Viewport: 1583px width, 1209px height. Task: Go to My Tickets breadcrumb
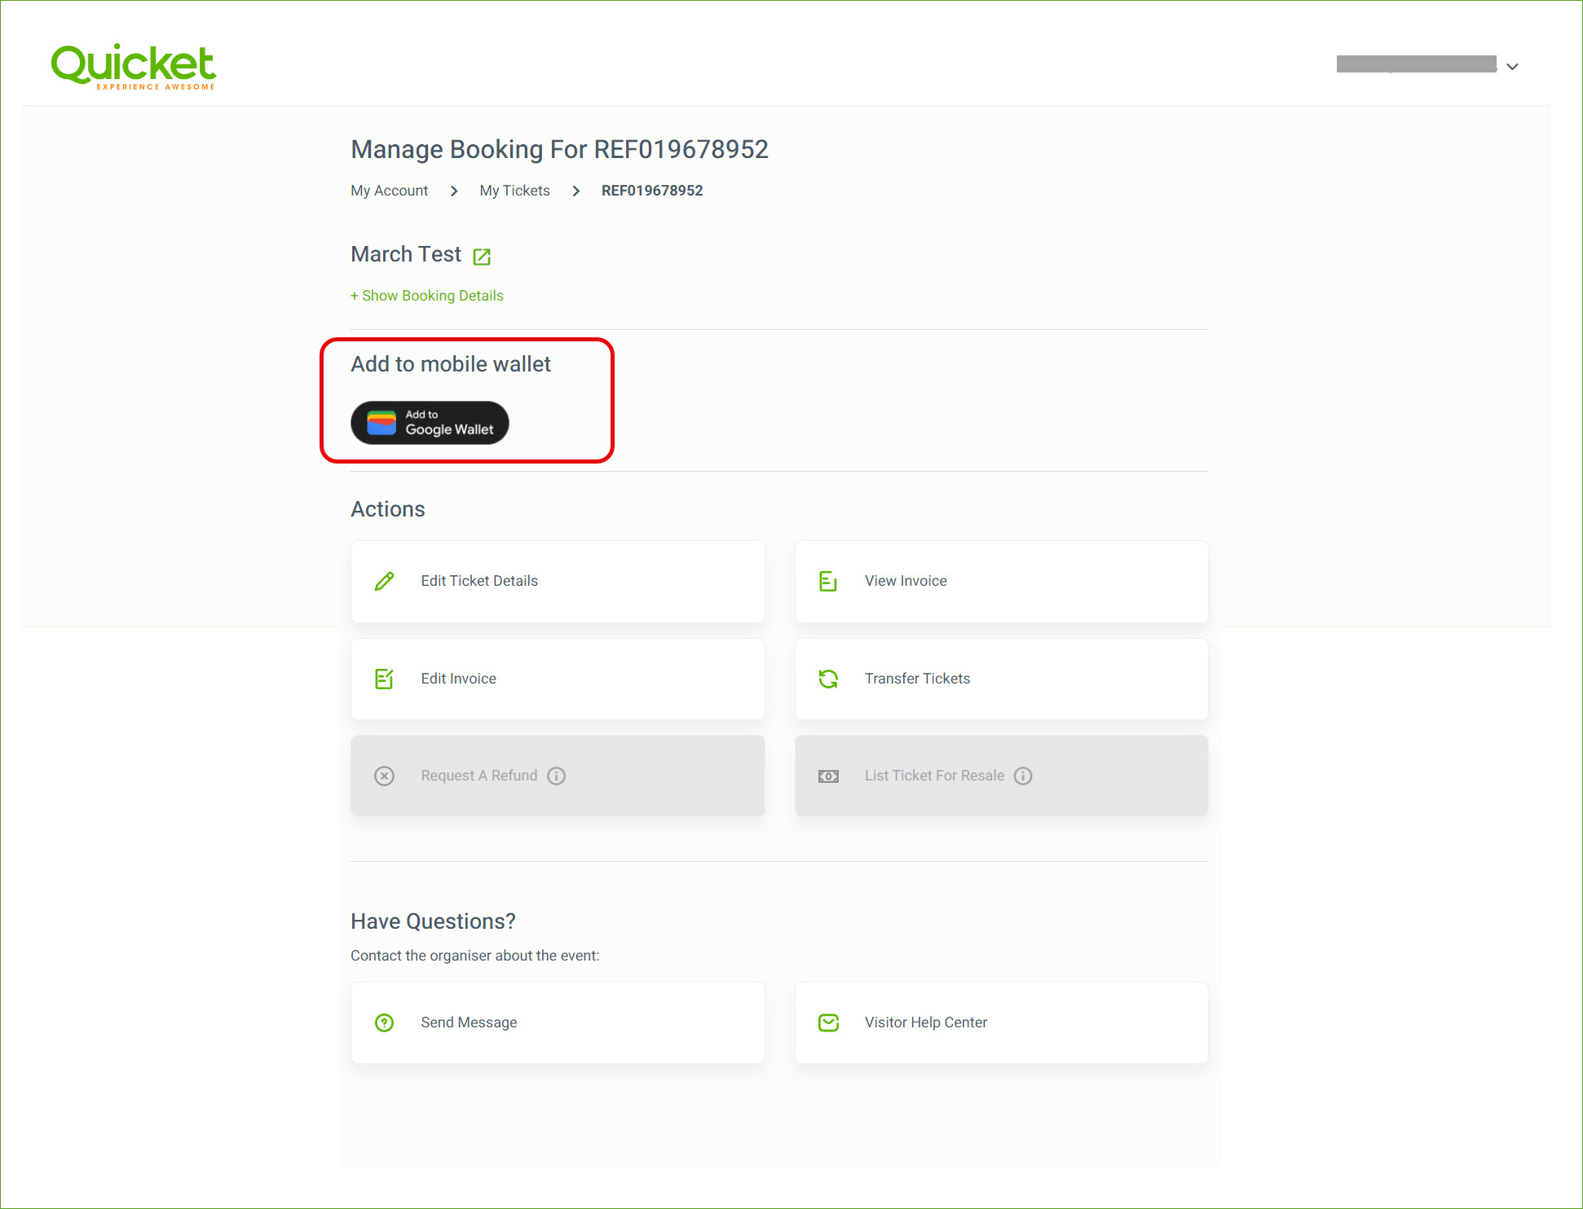coord(514,191)
